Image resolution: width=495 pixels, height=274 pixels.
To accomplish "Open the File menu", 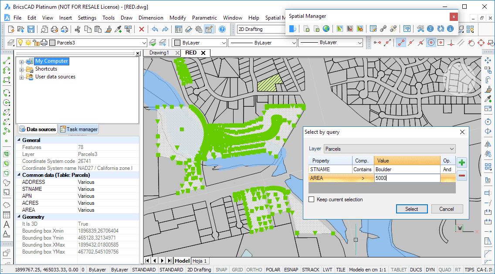I will 18,18.
